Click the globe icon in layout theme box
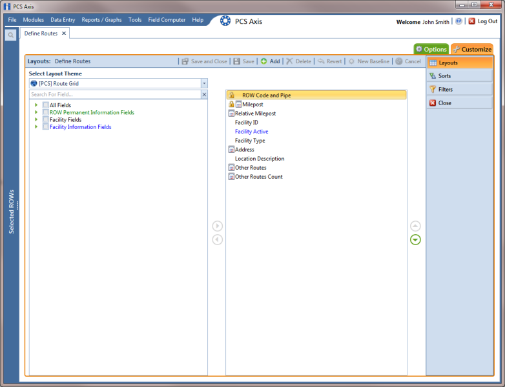Image resolution: width=505 pixels, height=387 pixels. click(x=34, y=83)
